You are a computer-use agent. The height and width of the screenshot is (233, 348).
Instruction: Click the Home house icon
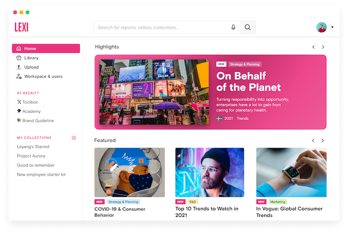click(x=19, y=48)
